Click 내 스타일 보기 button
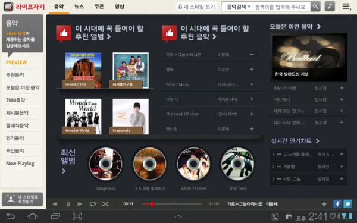This screenshot has width=357, height=223. pyautogui.click(x=197, y=7)
